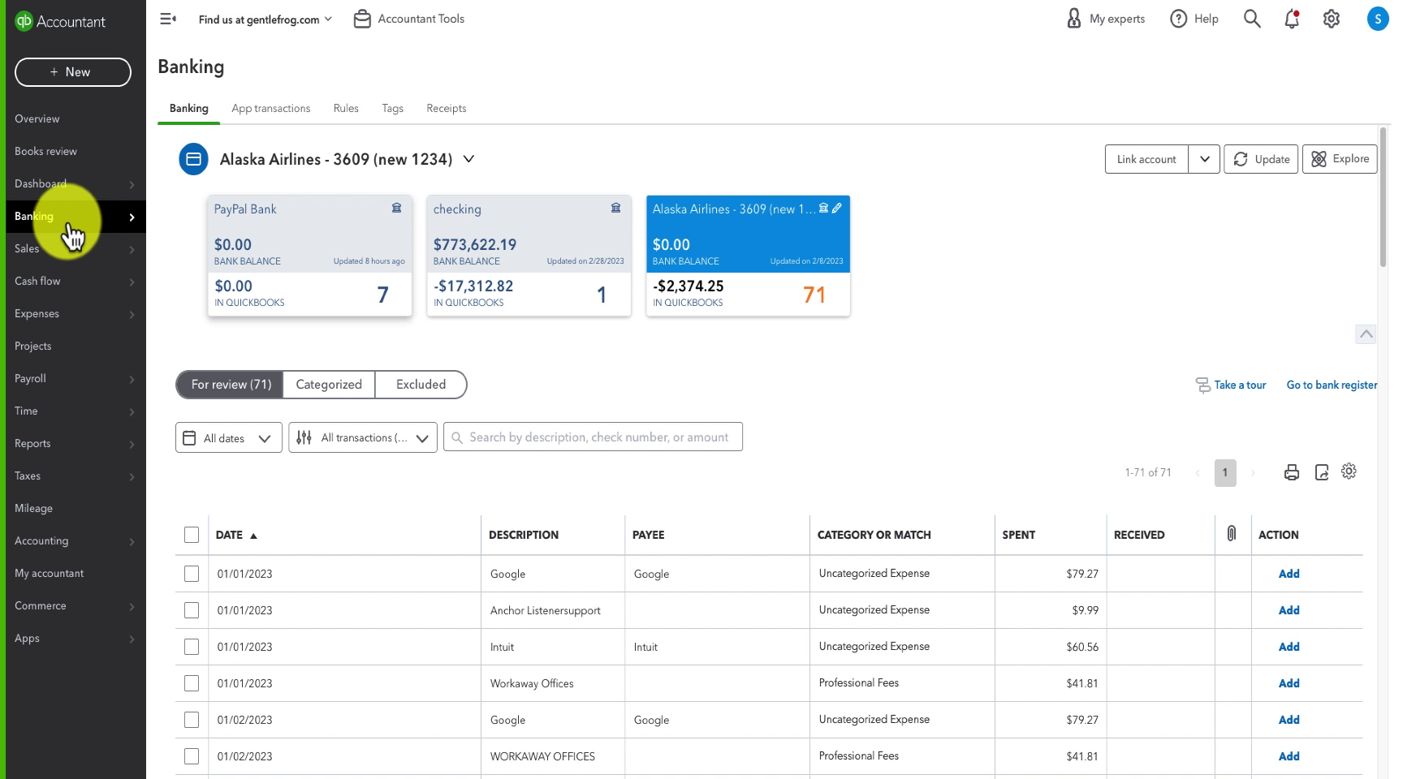Collapse the account cards with up arrow
Viewport: 1403px width, 779px height.
coord(1366,334)
